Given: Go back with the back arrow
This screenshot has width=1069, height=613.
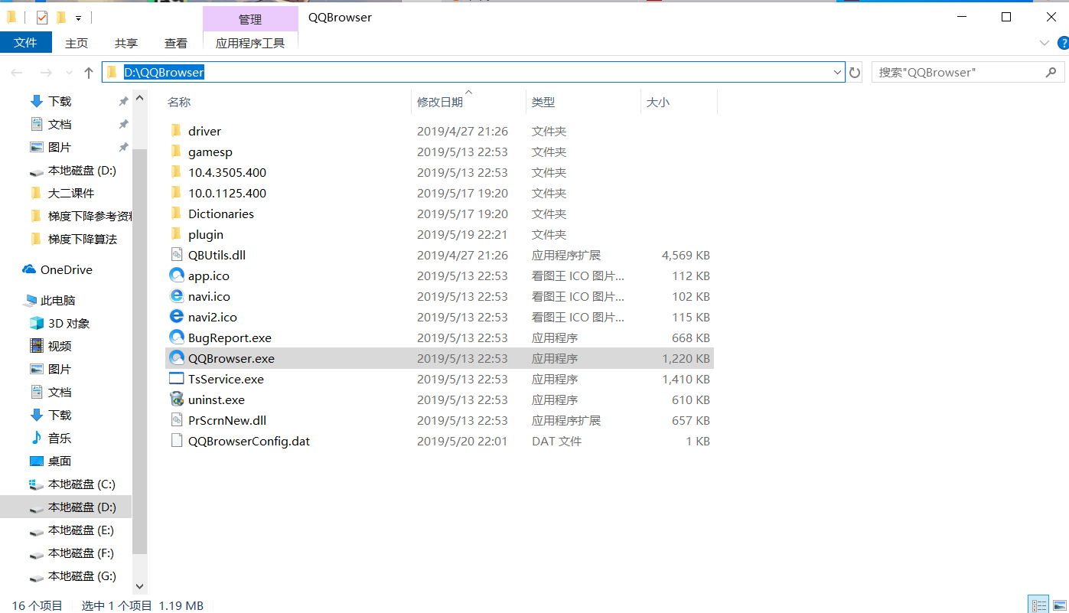Looking at the screenshot, I should pos(17,73).
